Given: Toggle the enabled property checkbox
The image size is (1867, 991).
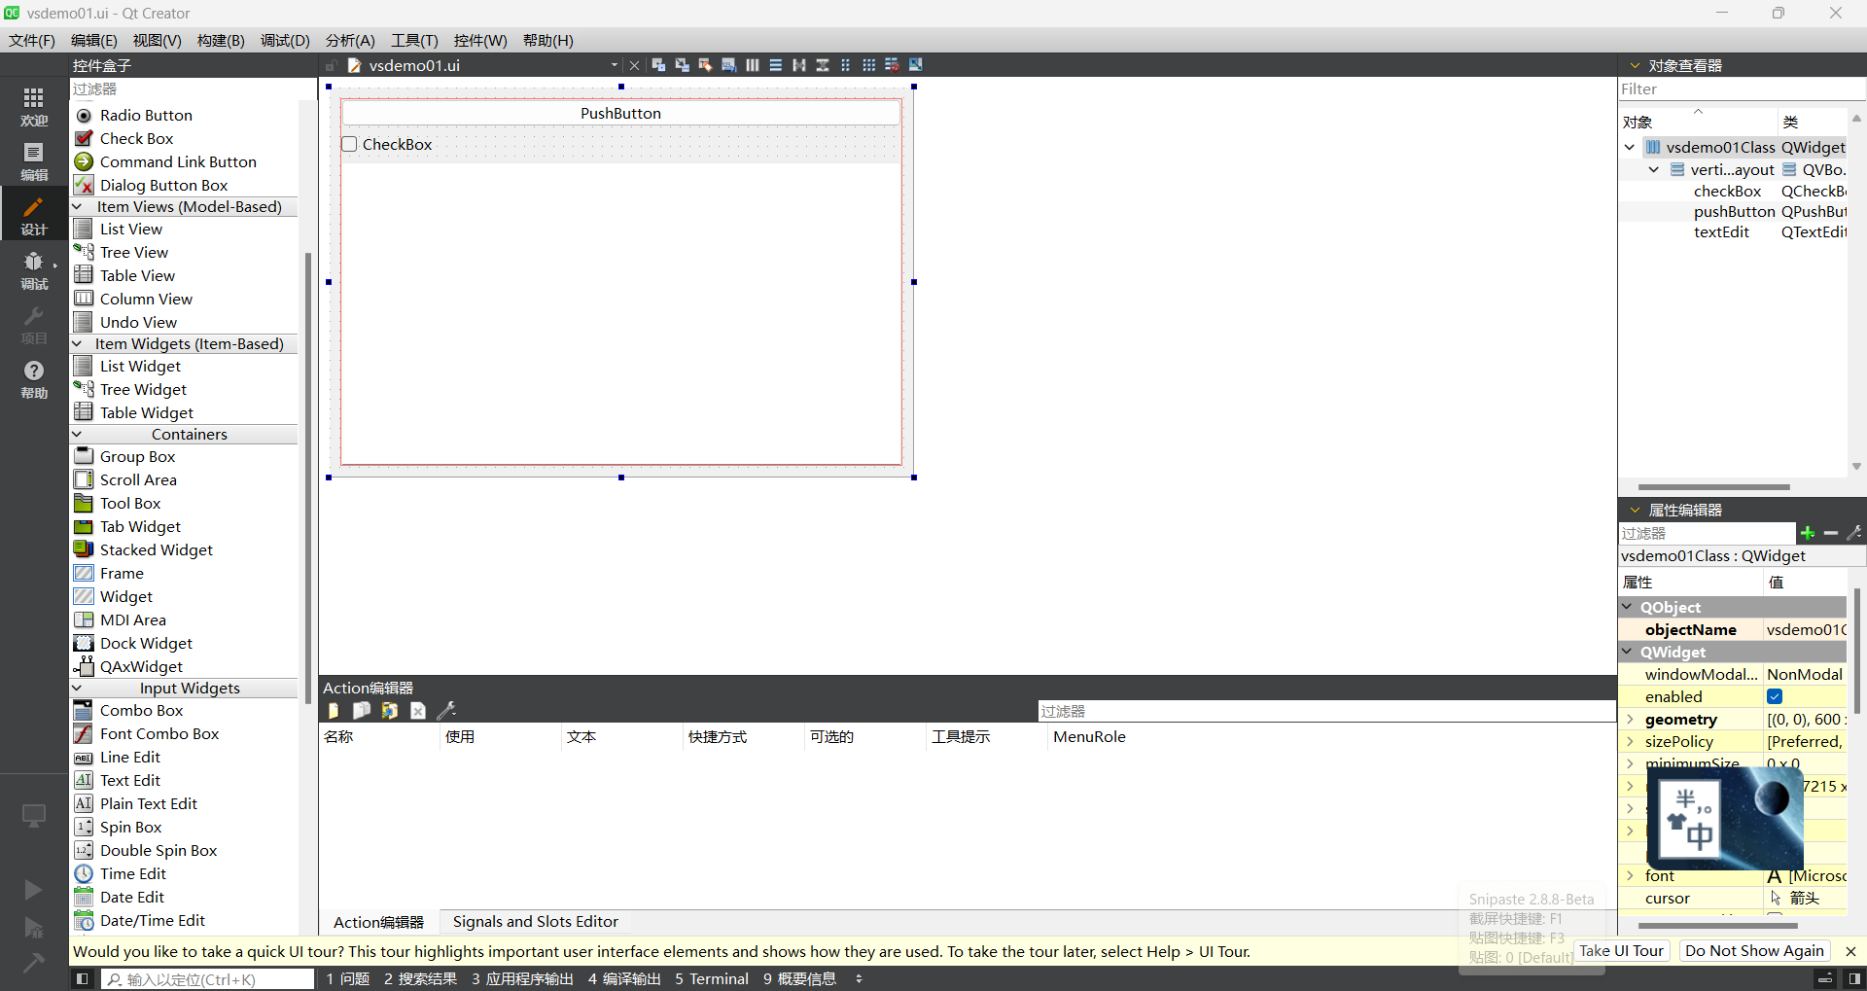Looking at the screenshot, I should (x=1775, y=696).
